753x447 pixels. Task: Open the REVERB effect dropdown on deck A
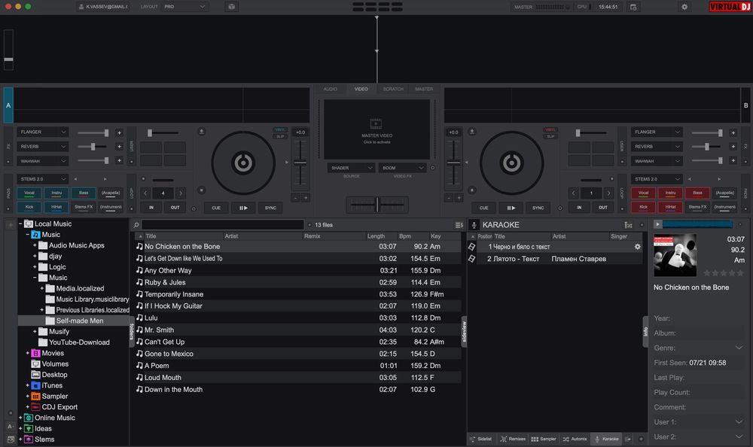44,147
